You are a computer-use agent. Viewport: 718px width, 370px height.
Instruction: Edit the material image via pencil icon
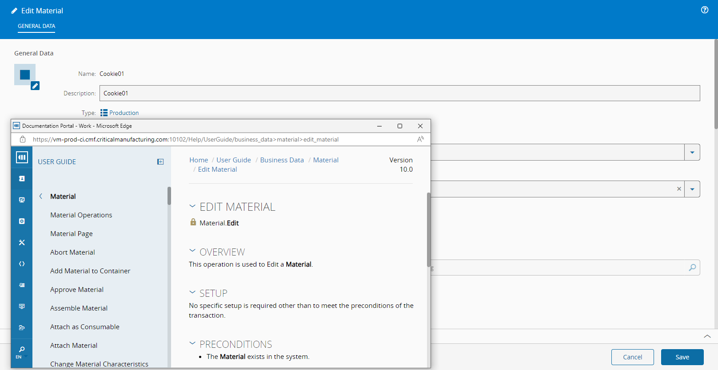point(35,86)
